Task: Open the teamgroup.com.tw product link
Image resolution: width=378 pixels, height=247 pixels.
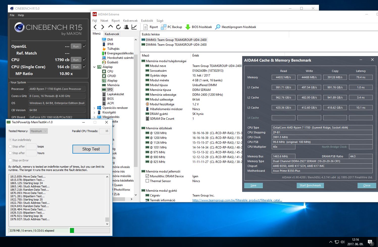Action: coord(237,200)
